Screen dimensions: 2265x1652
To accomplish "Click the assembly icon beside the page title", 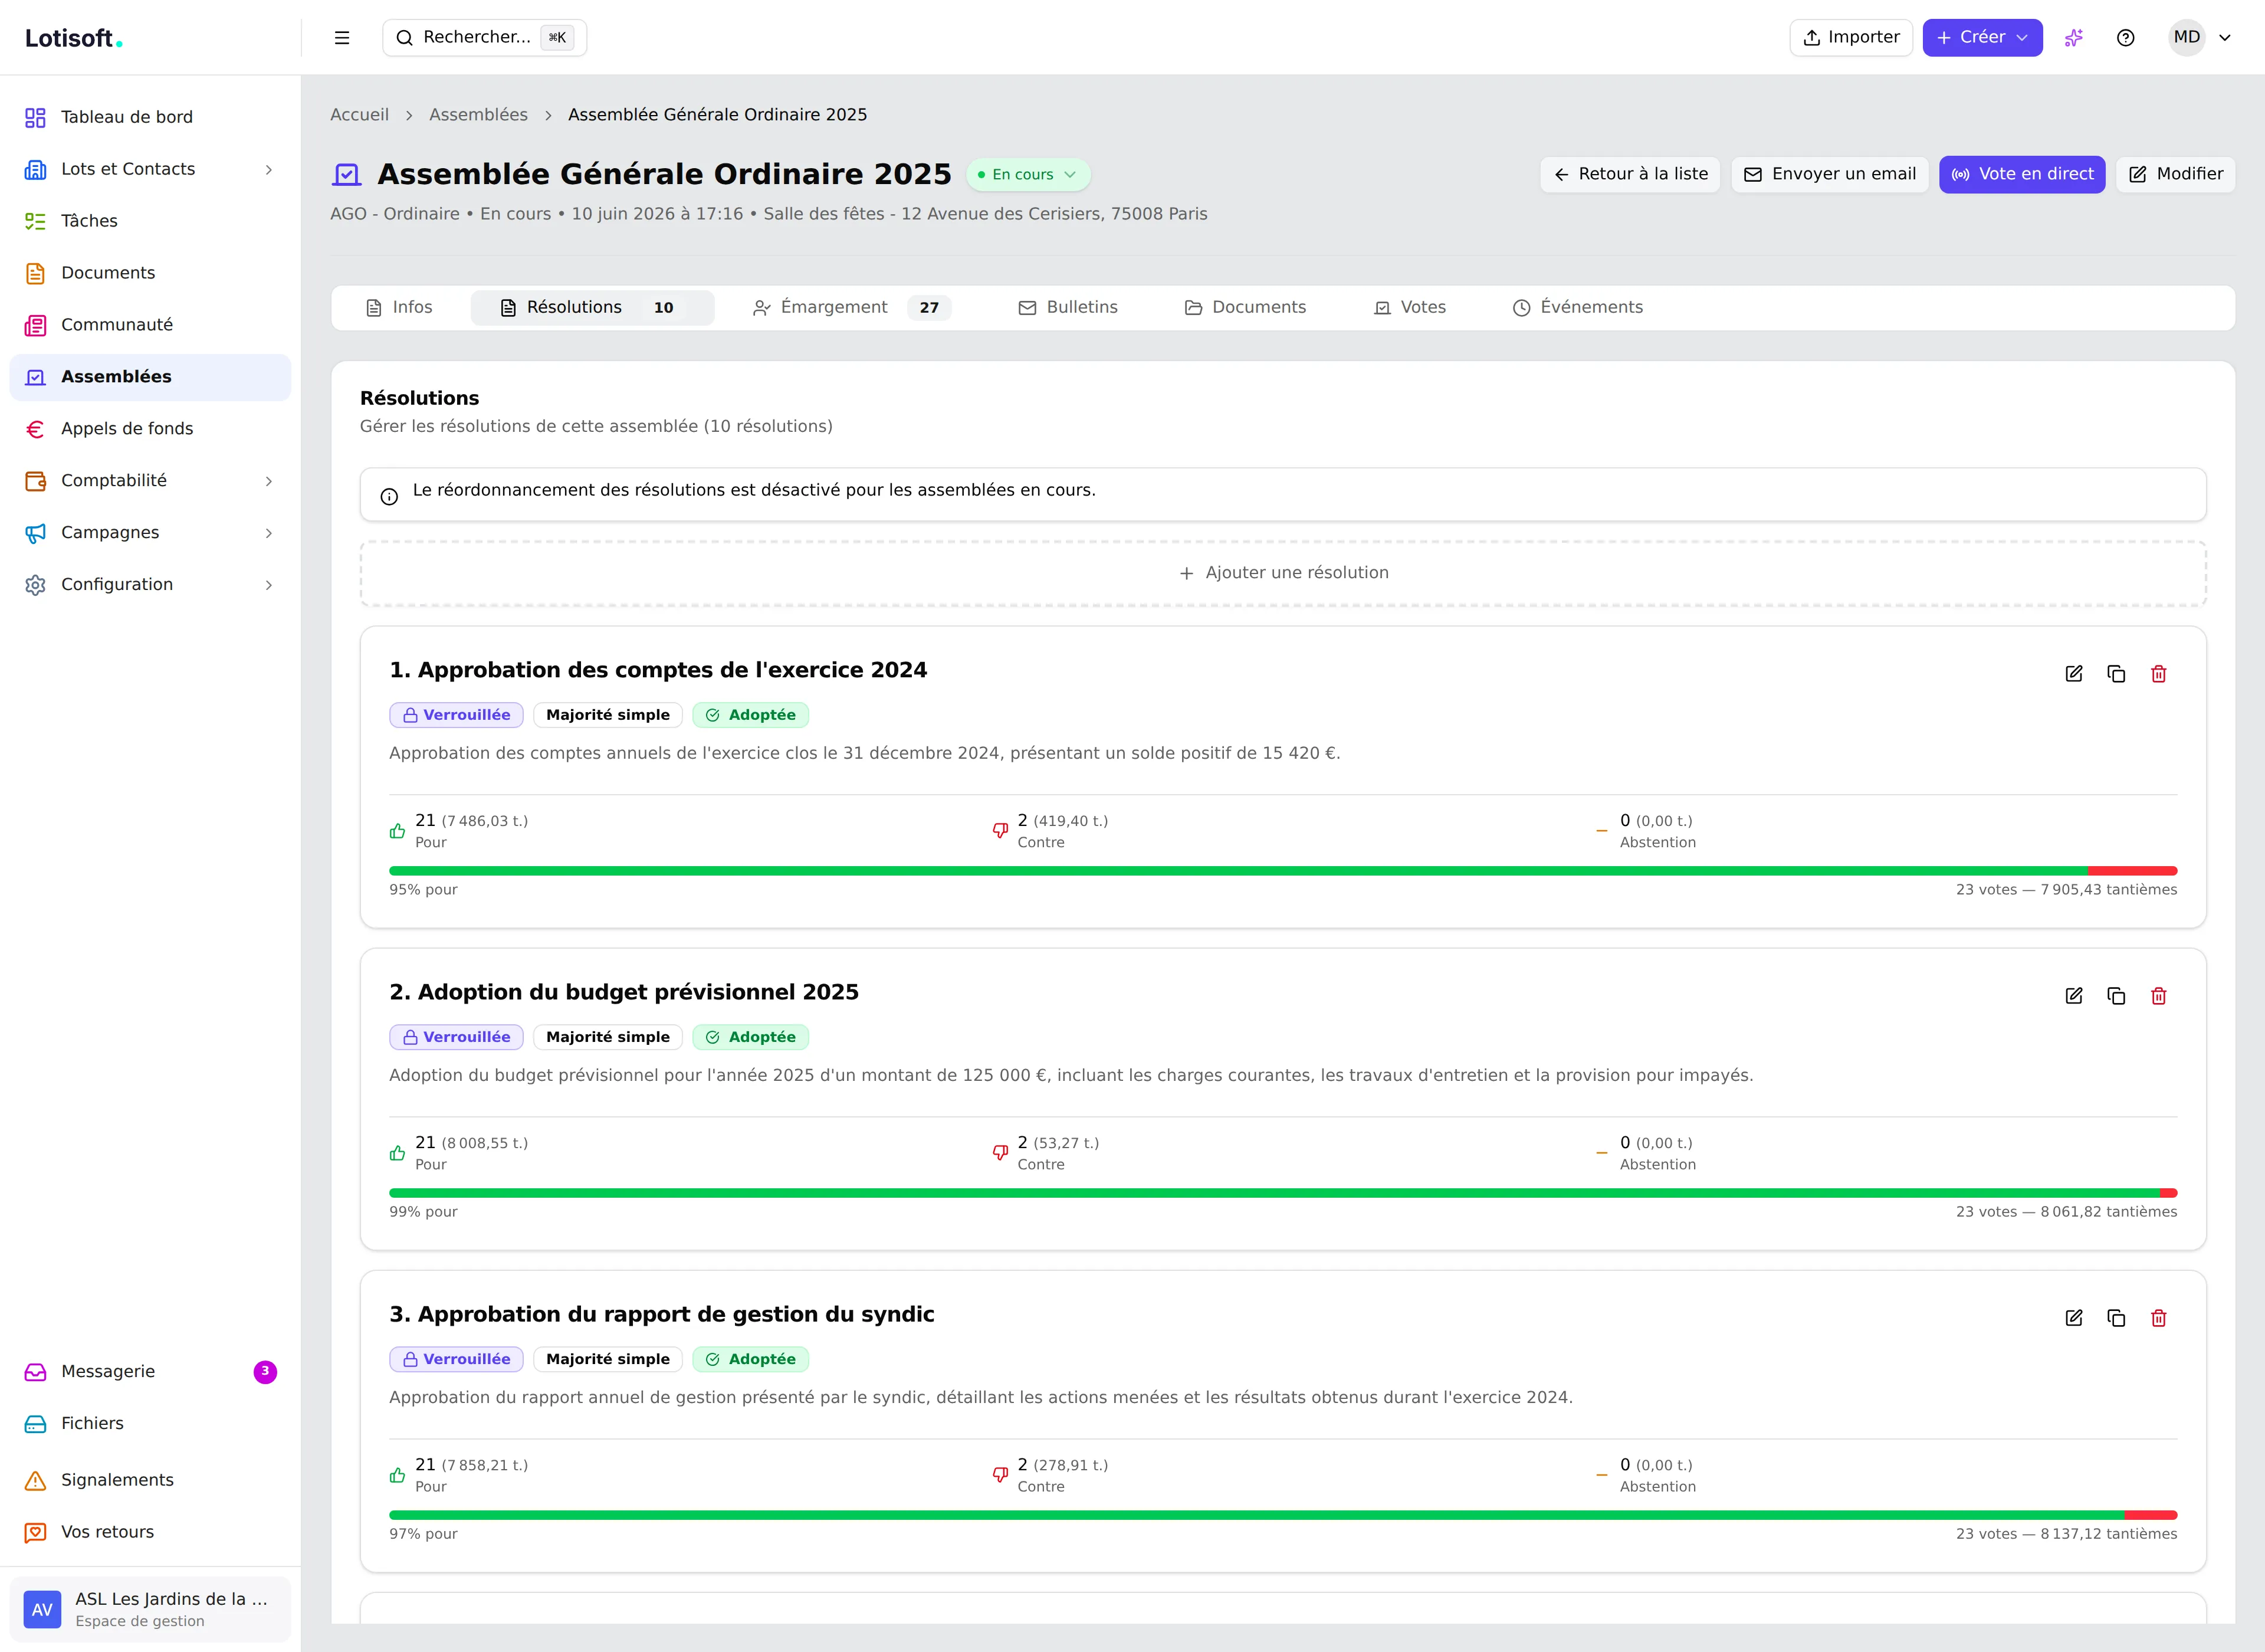I will point(346,175).
